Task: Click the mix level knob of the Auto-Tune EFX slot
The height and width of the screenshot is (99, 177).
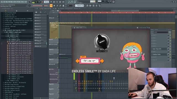Action: tap(168, 49)
